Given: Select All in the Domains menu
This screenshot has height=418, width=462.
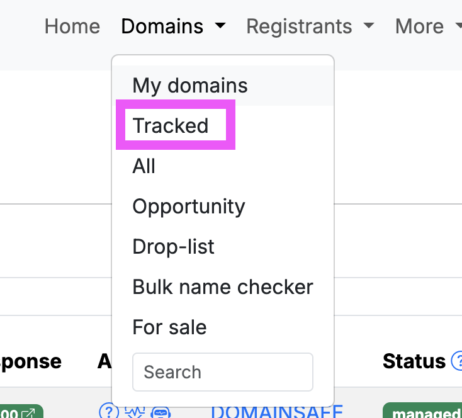Looking at the screenshot, I should 144,166.
